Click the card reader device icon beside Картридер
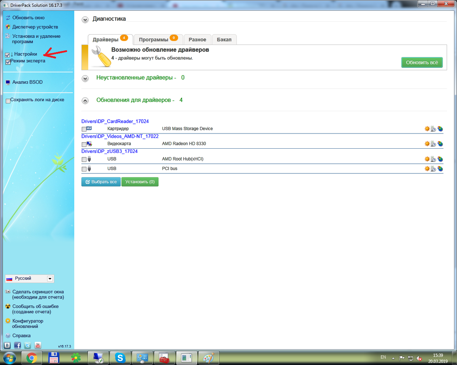Image resolution: width=457 pixels, height=365 pixels. tap(89, 129)
